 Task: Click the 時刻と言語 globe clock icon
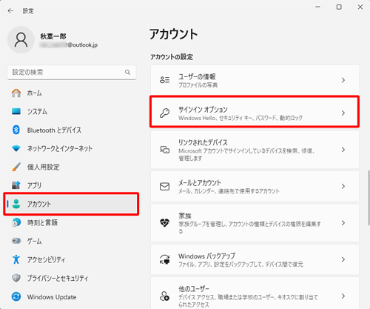pyautogui.click(x=16, y=222)
